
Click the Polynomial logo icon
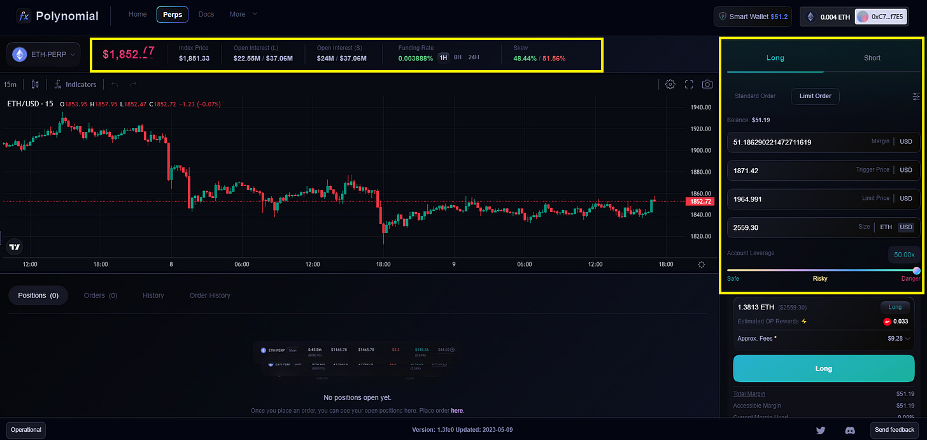[x=24, y=16]
